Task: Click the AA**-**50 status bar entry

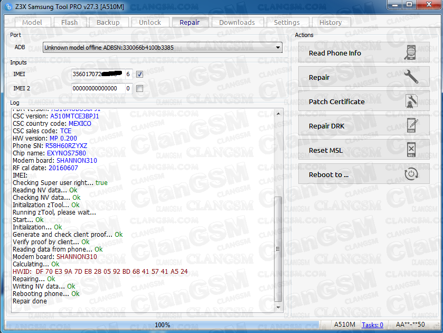Action: pyautogui.click(x=410, y=325)
